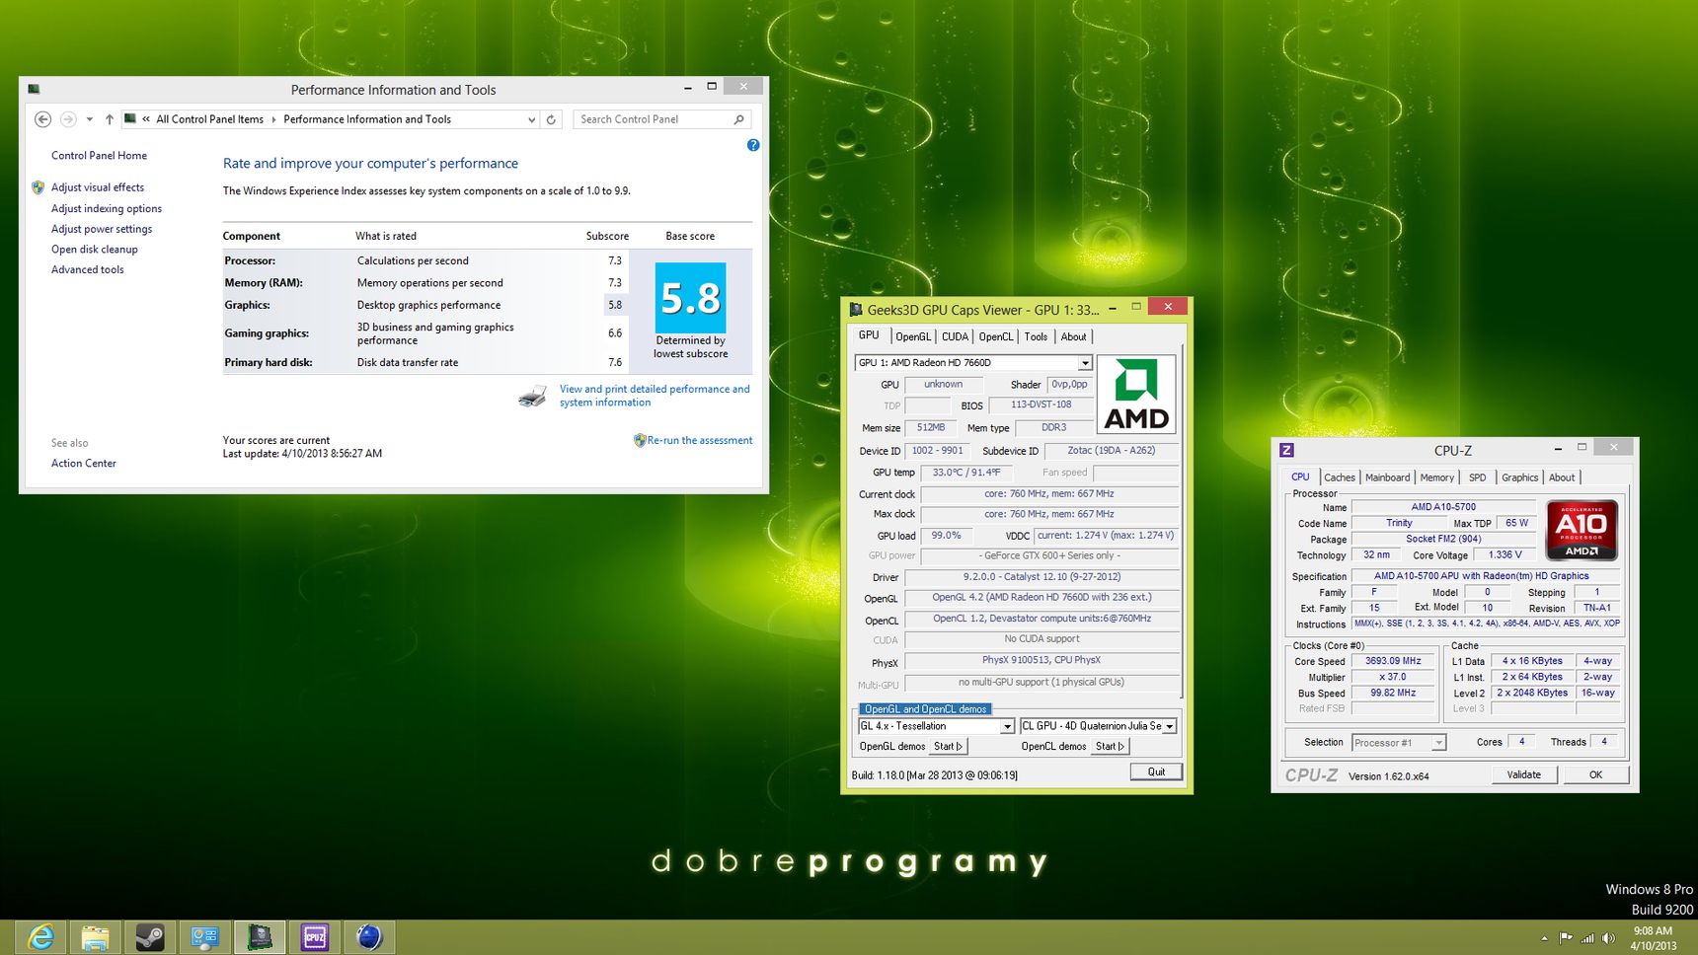Open Adjust indexing options link
The image size is (1698, 955).
click(x=107, y=209)
